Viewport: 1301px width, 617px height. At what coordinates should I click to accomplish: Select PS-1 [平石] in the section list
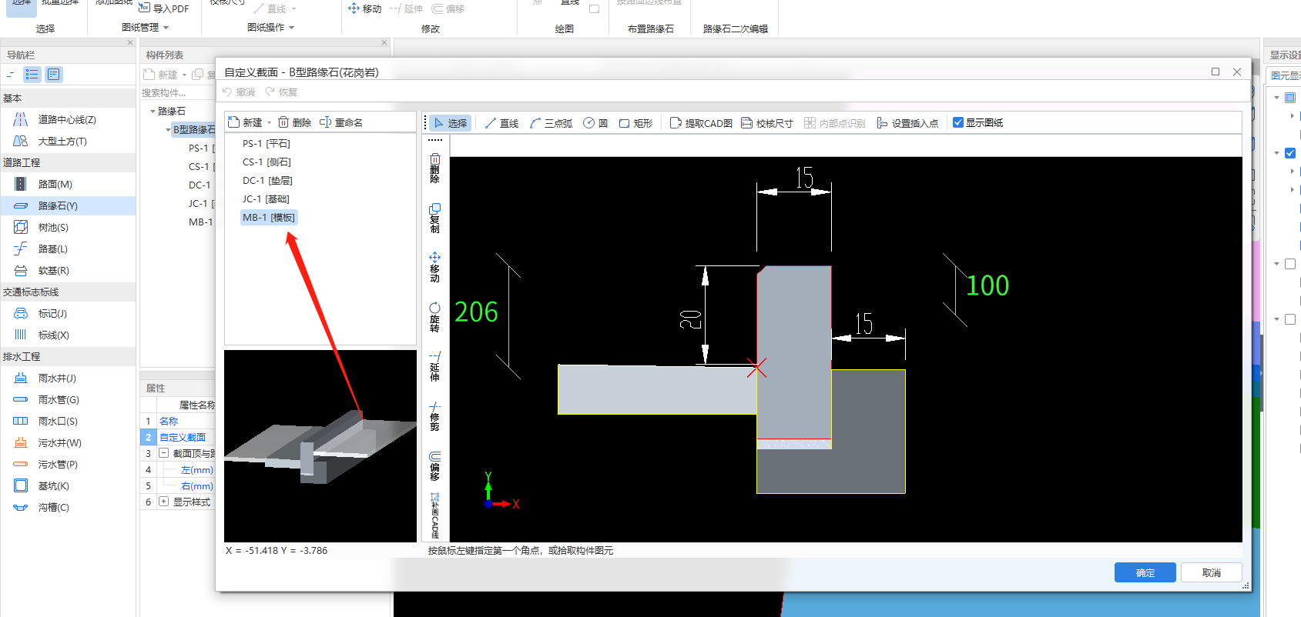pyautogui.click(x=267, y=144)
